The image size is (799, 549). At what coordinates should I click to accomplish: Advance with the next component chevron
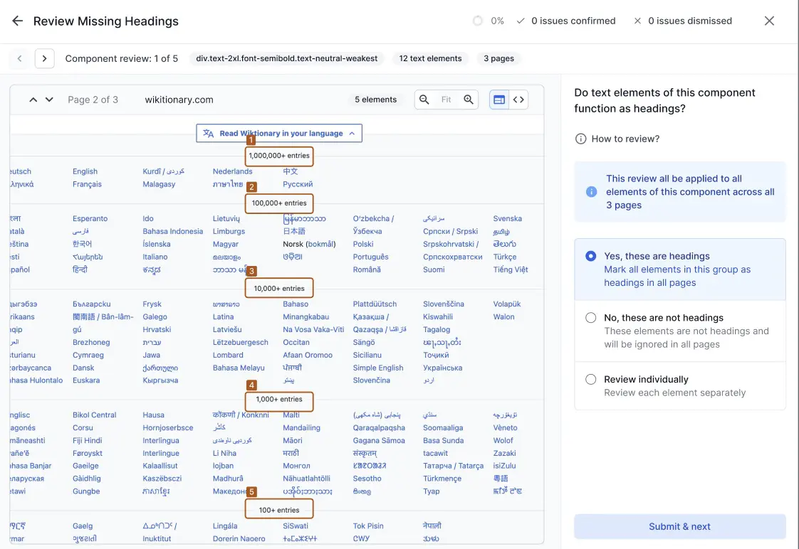click(x=44, y=58)
